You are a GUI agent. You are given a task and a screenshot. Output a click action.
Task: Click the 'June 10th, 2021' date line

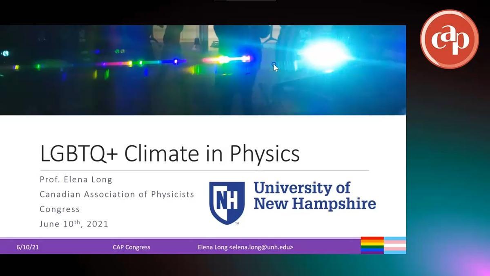(x=74, y=224)
